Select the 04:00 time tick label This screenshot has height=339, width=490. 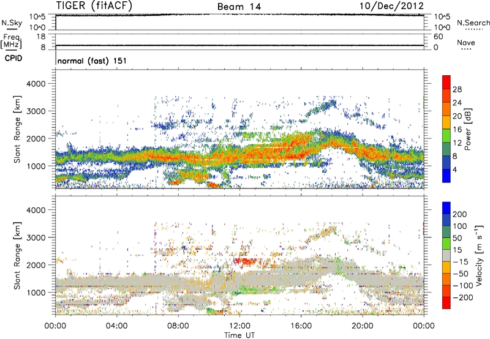click(x=116, y=326)
